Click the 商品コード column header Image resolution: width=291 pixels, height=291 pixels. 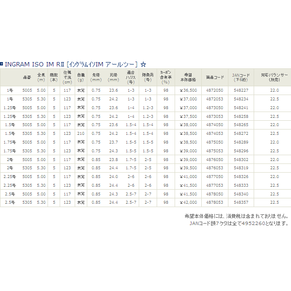(x=215, y=78)
